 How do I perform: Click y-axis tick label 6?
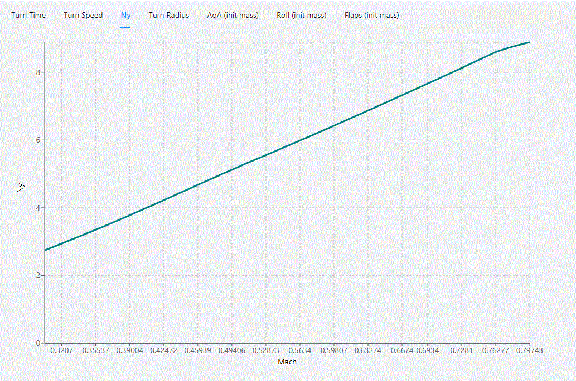tap(38, 140)
